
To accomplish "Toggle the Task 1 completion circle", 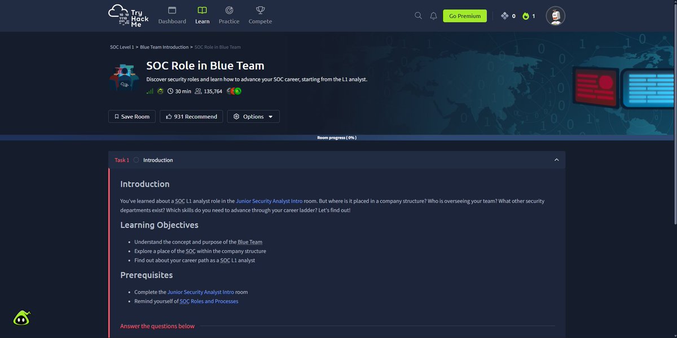I will [x=136, y=160].
